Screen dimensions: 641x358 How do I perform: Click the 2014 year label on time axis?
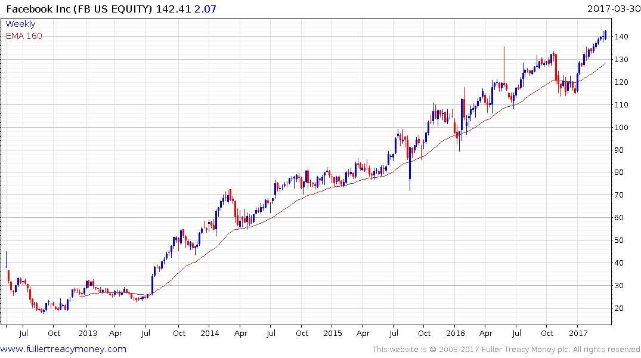(x=210, y=333)
